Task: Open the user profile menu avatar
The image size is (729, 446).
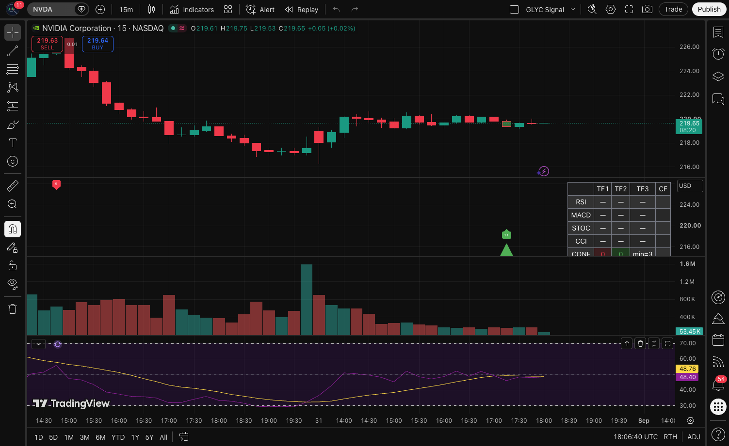Action: coord(13,9)
